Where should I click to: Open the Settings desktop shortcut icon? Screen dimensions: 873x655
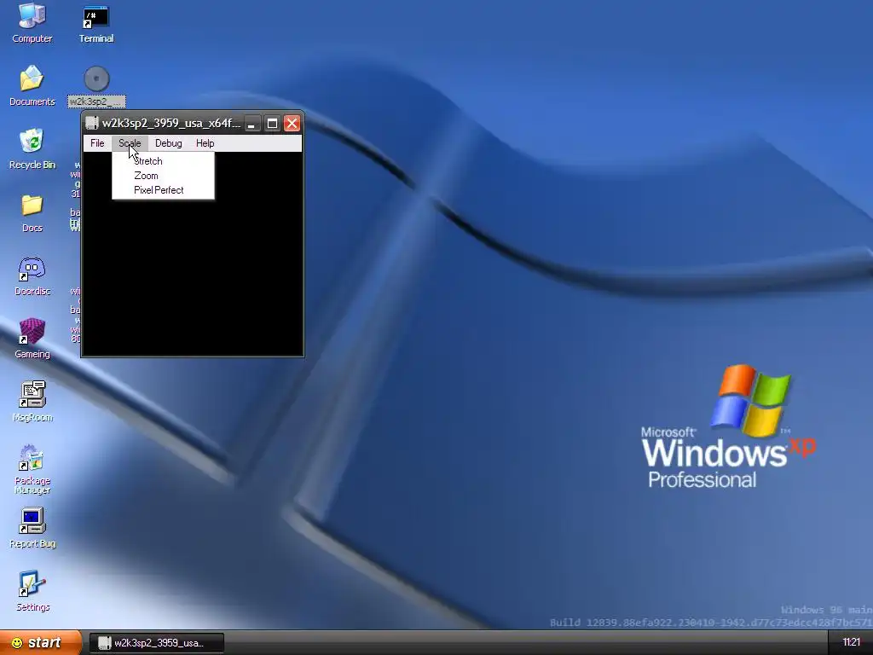pos(32,592)
